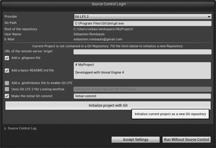Choose Run Without Source Control
This screenshot has width=216, height=148.
[x=186, y=140]
